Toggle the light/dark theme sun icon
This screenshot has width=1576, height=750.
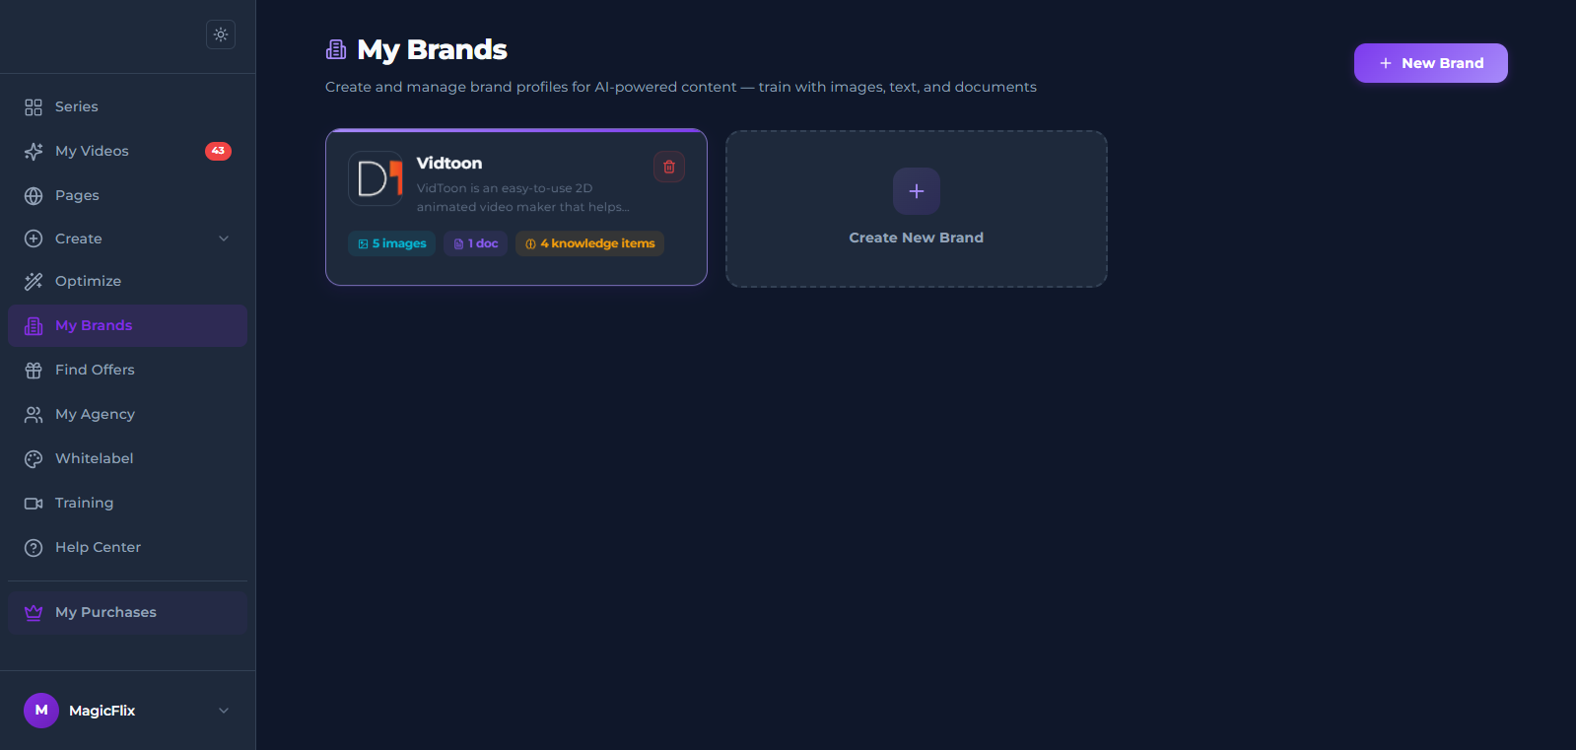pyautogui.click(x=221, y=34)
